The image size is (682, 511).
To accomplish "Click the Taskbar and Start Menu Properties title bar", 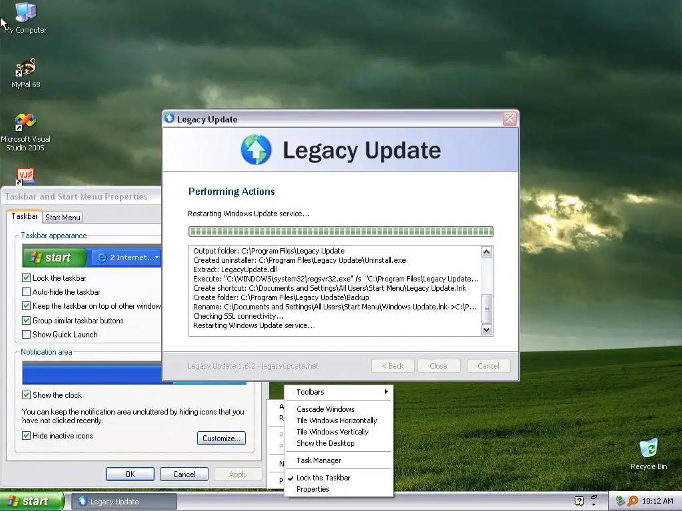I will pyautogui.click(x=81, y=196).
